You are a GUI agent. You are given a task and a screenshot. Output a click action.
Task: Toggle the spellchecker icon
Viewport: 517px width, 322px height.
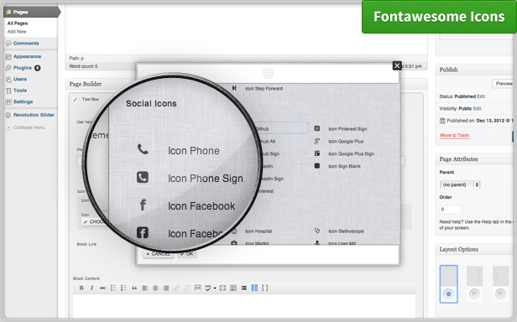(x=208, y=288)
